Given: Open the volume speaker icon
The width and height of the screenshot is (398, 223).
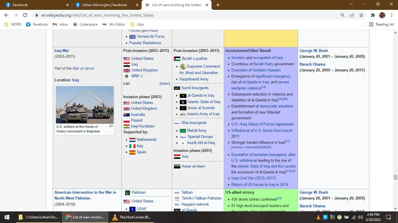Looking at the screenshot, I should click(x=361, y=217).
